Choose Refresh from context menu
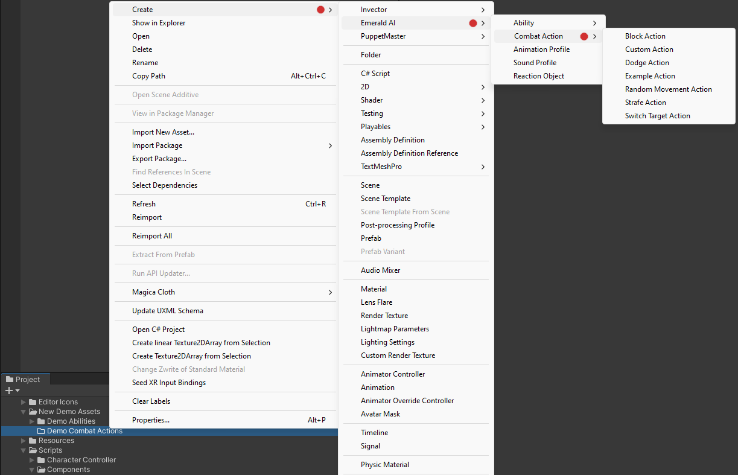Viewport: 738px width, 475px height. point(224,204)
